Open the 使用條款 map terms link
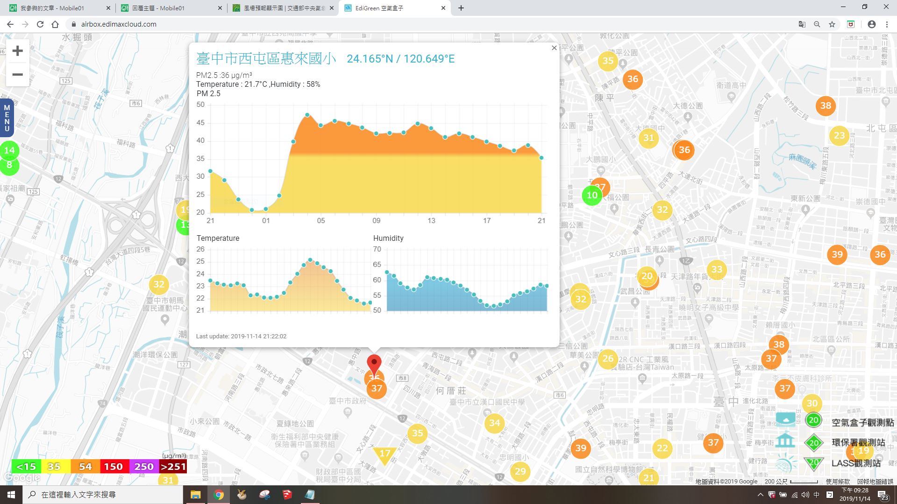 click(x=838, y=481)
